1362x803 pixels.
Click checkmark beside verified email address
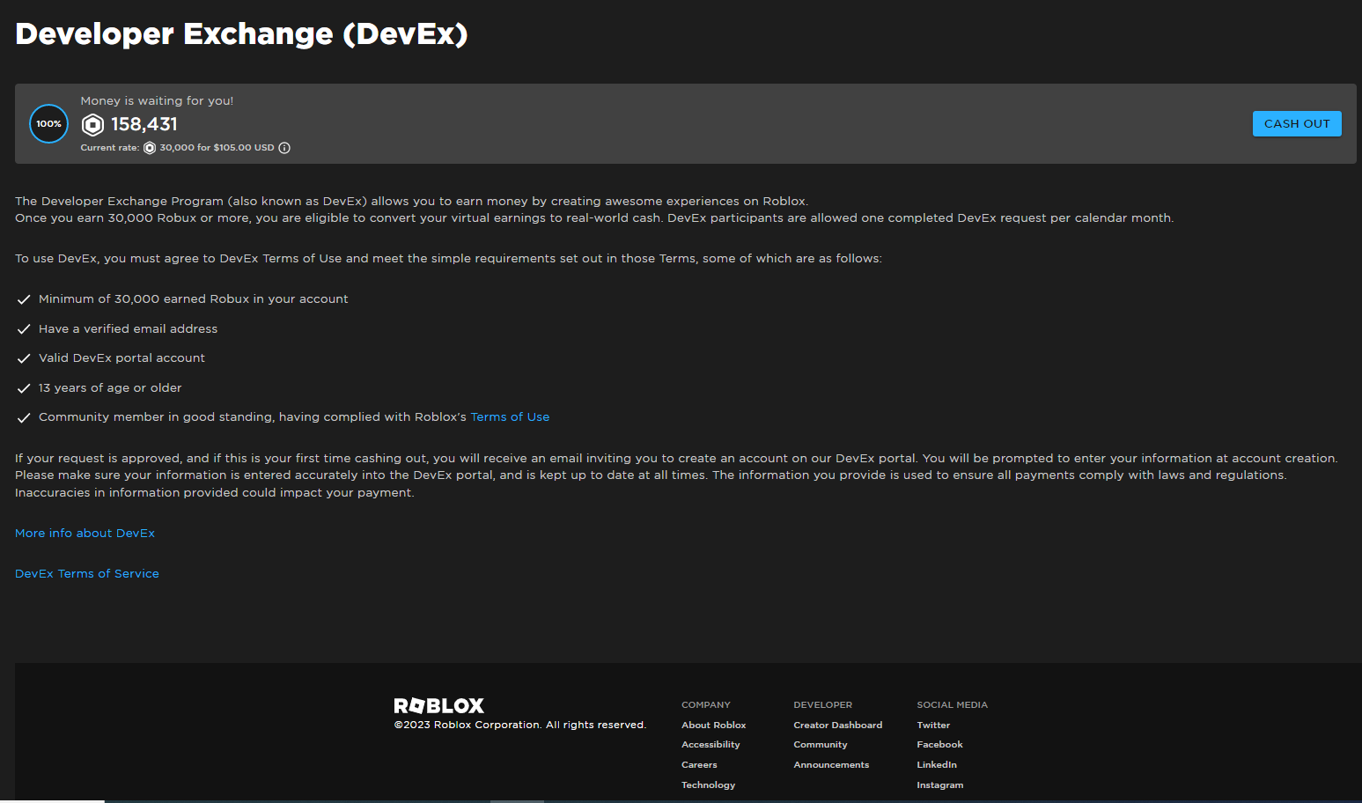24,329
